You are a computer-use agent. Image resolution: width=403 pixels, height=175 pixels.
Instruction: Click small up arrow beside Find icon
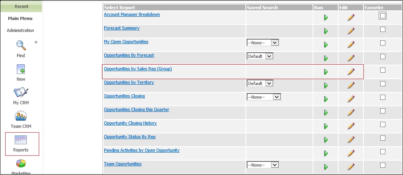[x=36, y=42]
